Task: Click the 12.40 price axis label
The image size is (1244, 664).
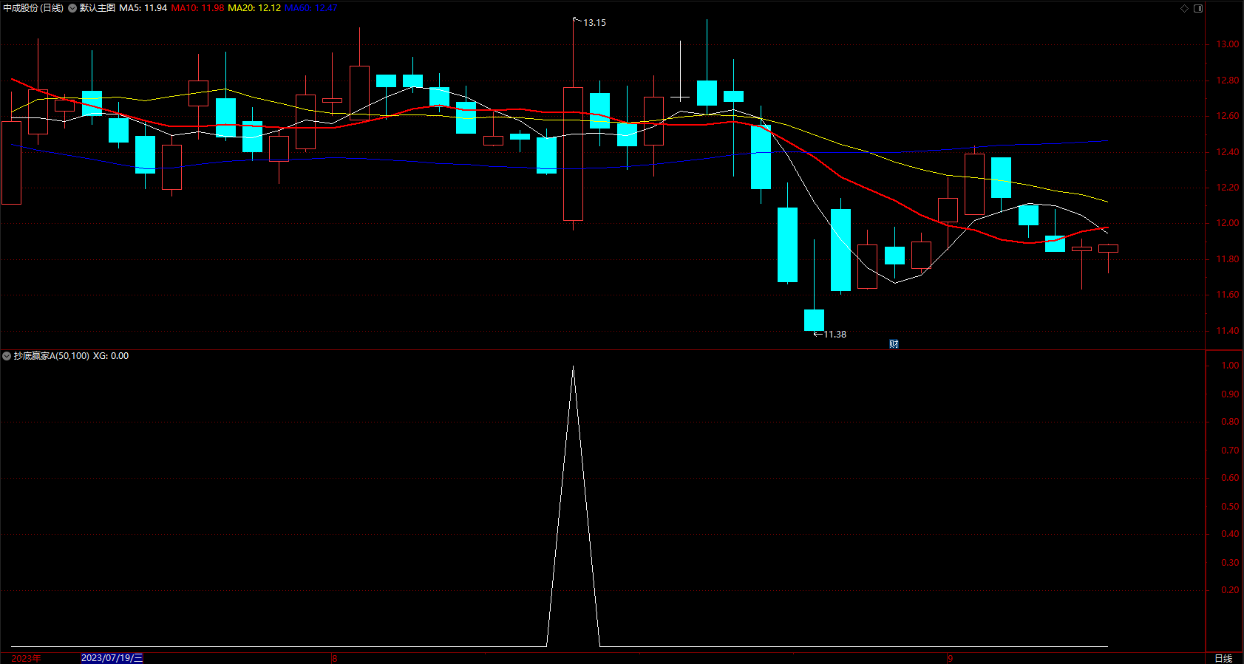Action: tap(1227, 152)
